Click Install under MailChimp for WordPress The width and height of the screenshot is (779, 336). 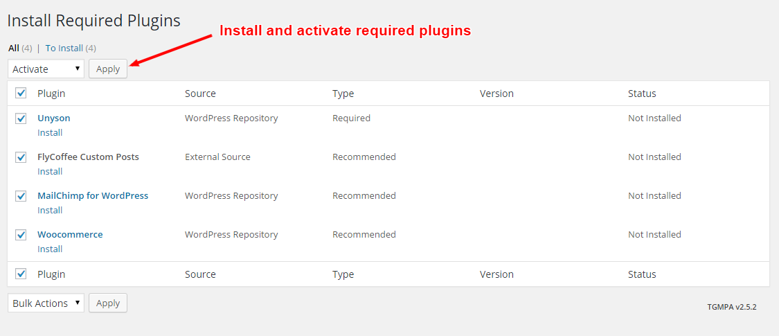pyautogui.click(x=50, y=210)
